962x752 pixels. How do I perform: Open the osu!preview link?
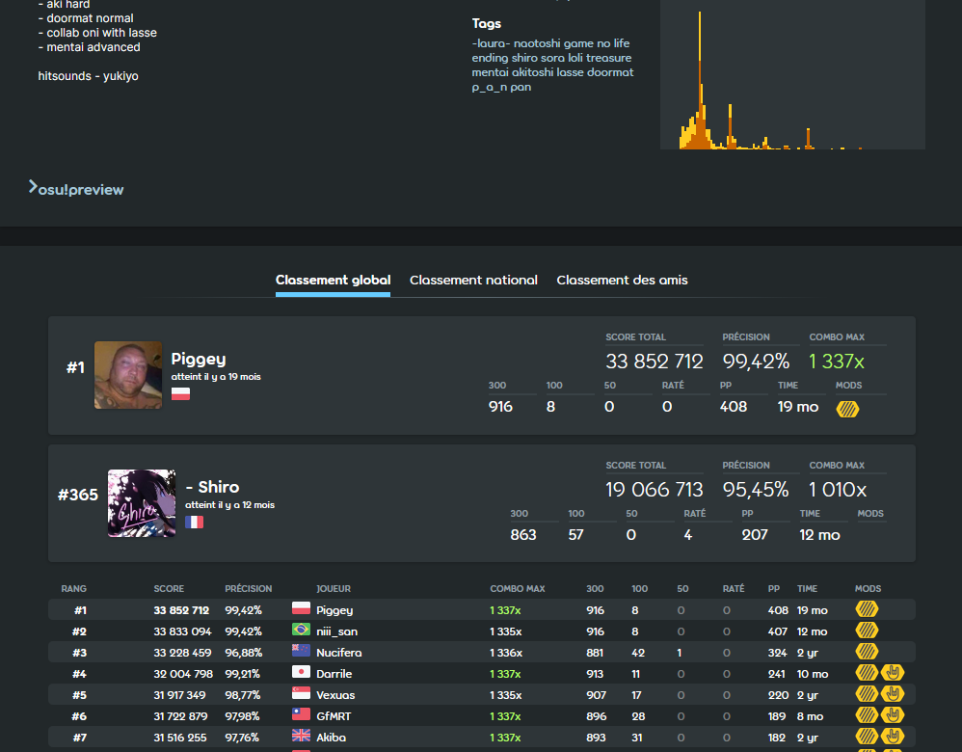[x=76, y=189]
